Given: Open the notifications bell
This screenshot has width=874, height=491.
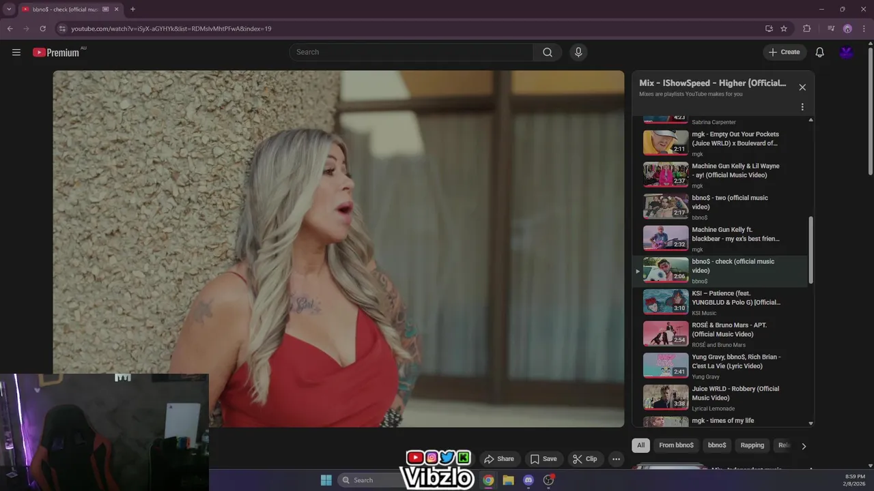Looking at the screenshot, I should coord(820,53).
